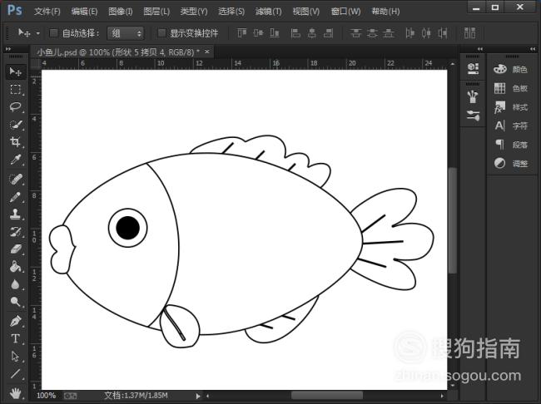Open the Brush settings panel icon
Image resolution: width=541 pixels, height=404 pixels.
pos(473,116)
